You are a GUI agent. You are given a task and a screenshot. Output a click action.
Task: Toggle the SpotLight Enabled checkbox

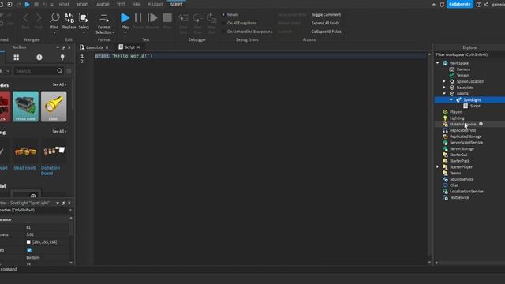pos(29,250)
